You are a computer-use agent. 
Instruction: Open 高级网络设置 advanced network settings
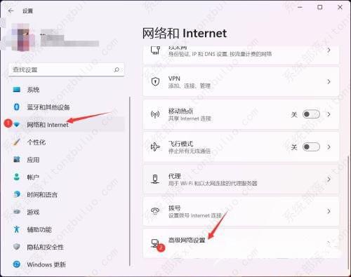pyautogui.click(x=241, y=243)
